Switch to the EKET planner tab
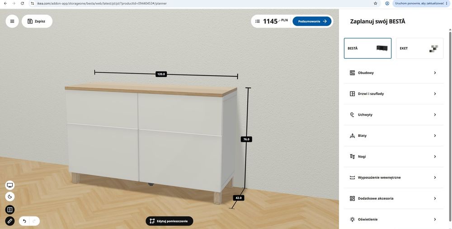The width and height of the screenshot is (452, 229). (420, 48)
